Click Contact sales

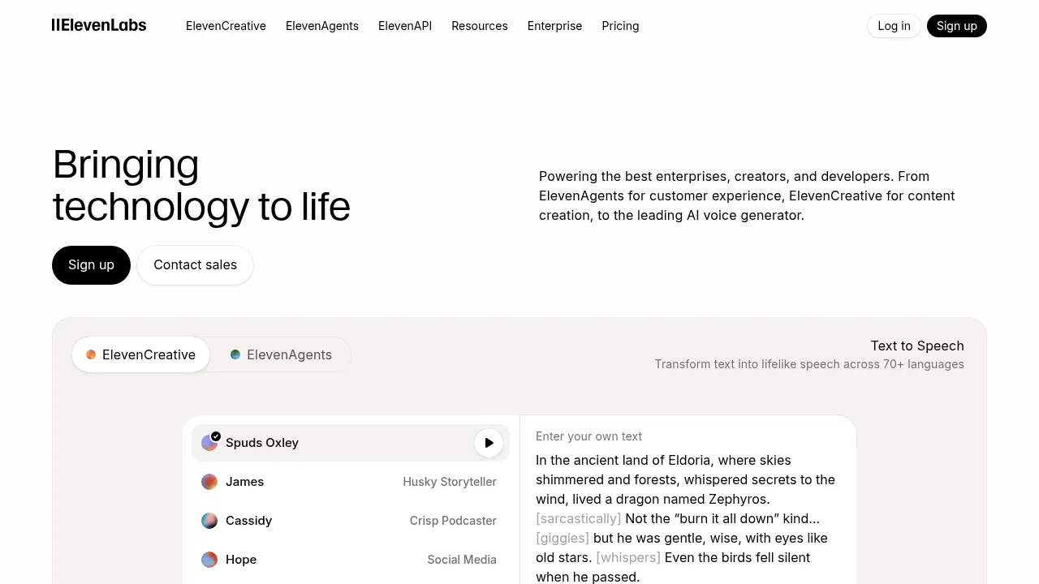click(x=195, y=264)
